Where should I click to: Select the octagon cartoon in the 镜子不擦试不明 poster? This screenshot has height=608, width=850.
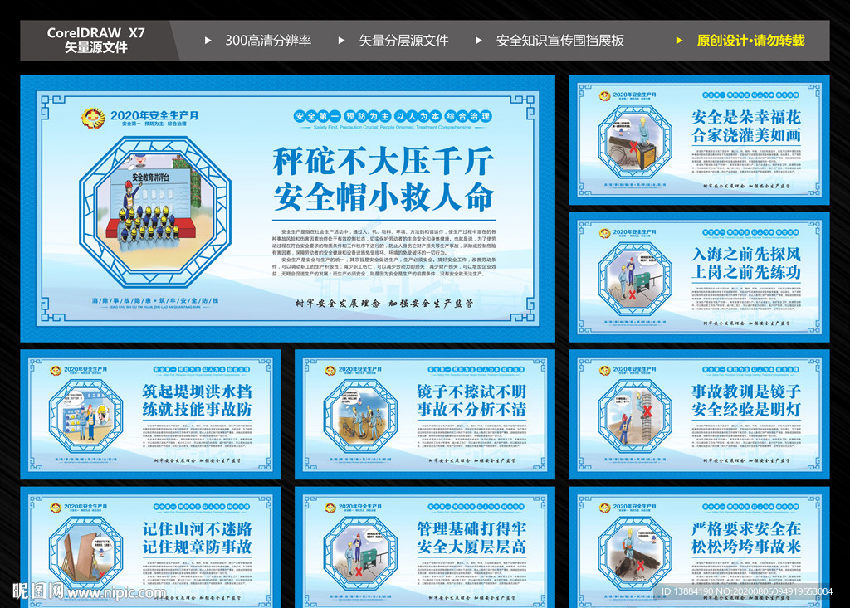coord(360,416)
